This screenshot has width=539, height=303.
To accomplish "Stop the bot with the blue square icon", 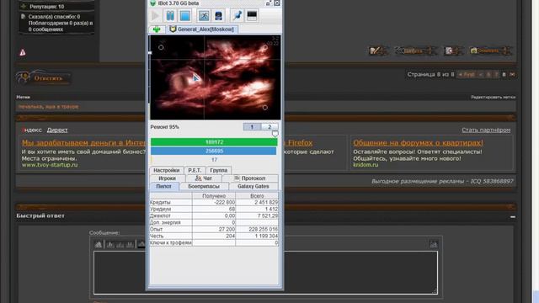I will [185, 16].
